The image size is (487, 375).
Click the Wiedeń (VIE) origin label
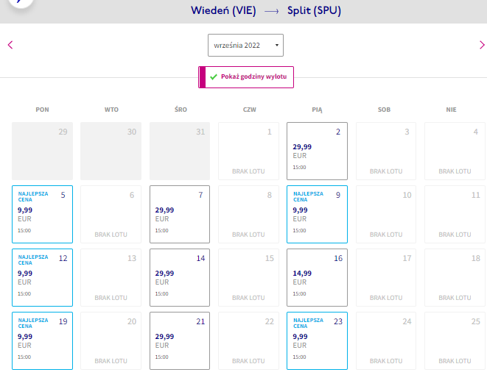pyautogui.click(x=223, y=10)
